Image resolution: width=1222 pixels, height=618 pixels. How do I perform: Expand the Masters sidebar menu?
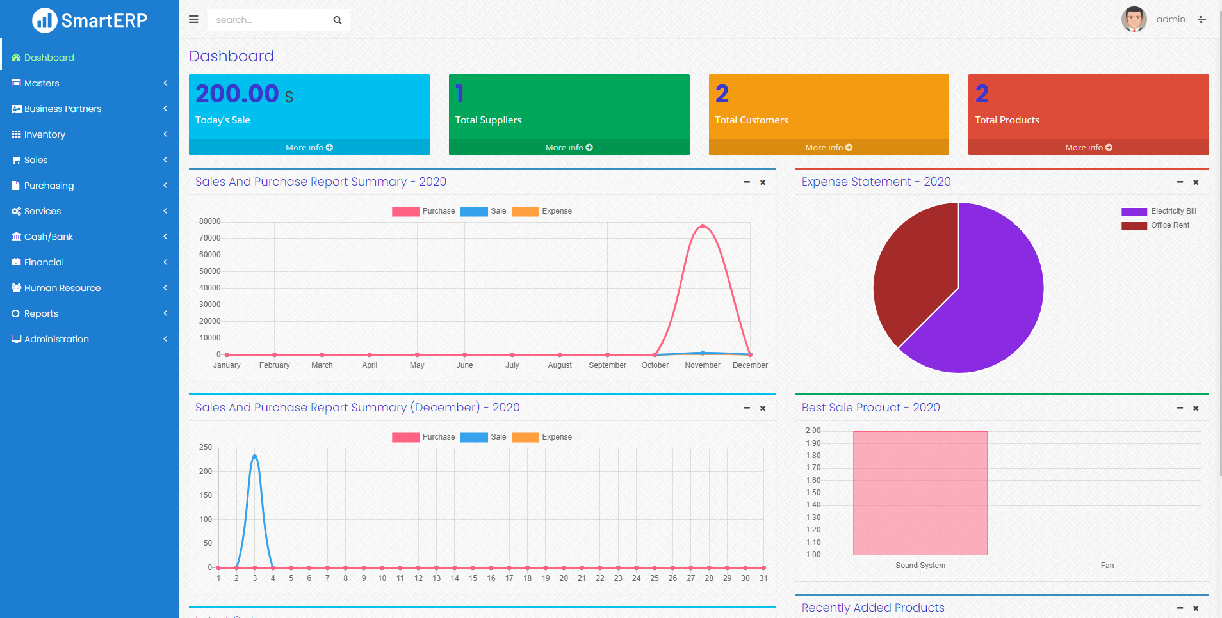[x=40, y=83]
